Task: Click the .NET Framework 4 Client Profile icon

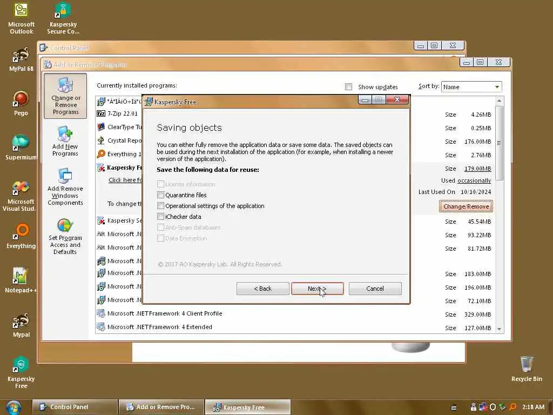Action: pos(101,313)
